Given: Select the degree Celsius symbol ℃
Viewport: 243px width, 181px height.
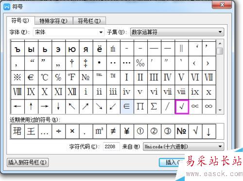Looking at the screenshot, I should [x=45, y=78].
